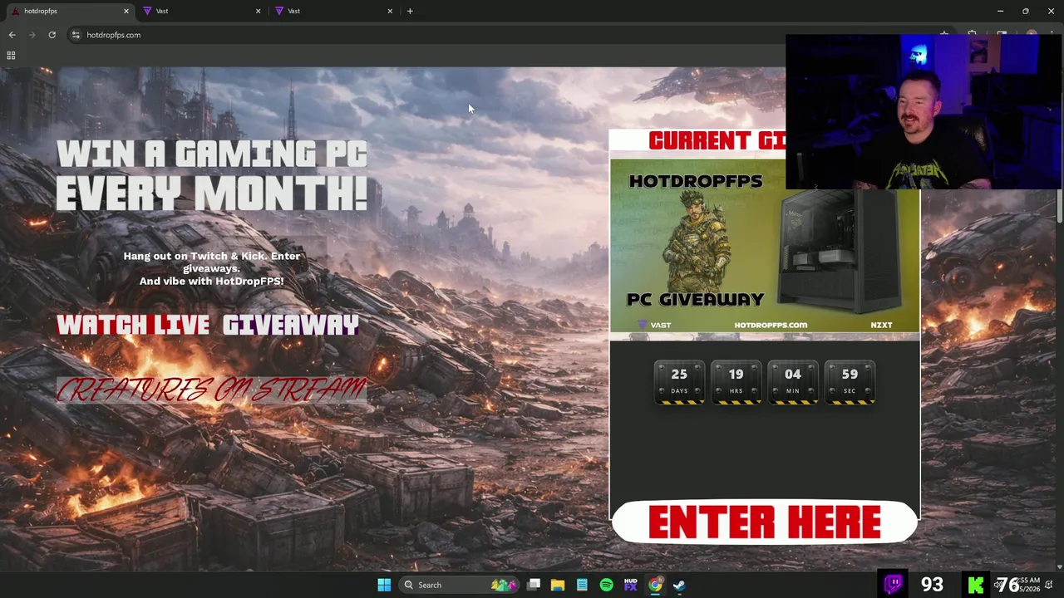
Task: Switch to the second Vast tab
Action: click(332, 11)
